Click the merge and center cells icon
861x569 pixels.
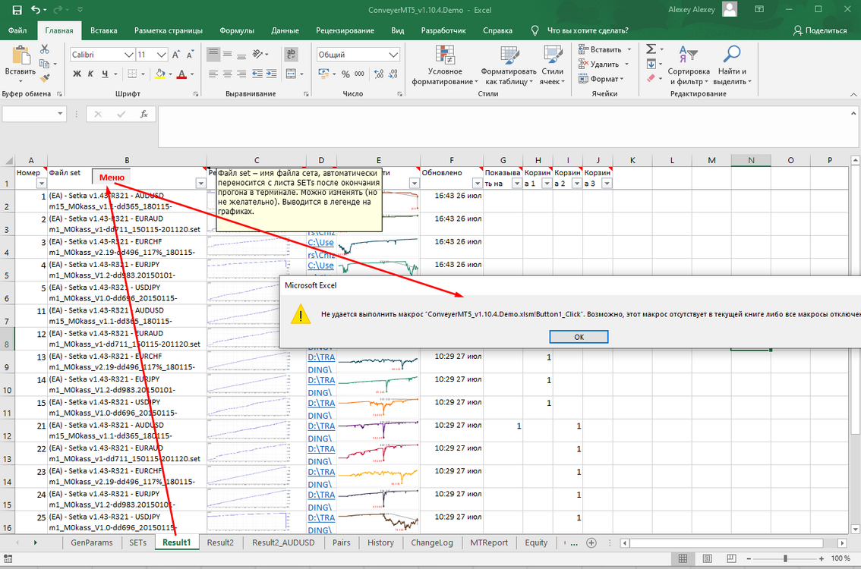tap(291, 74)
